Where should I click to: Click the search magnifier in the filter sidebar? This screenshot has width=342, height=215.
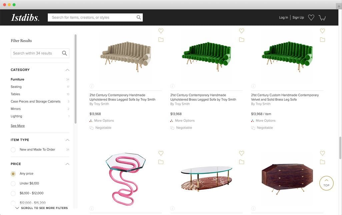(x=64, y=53)
